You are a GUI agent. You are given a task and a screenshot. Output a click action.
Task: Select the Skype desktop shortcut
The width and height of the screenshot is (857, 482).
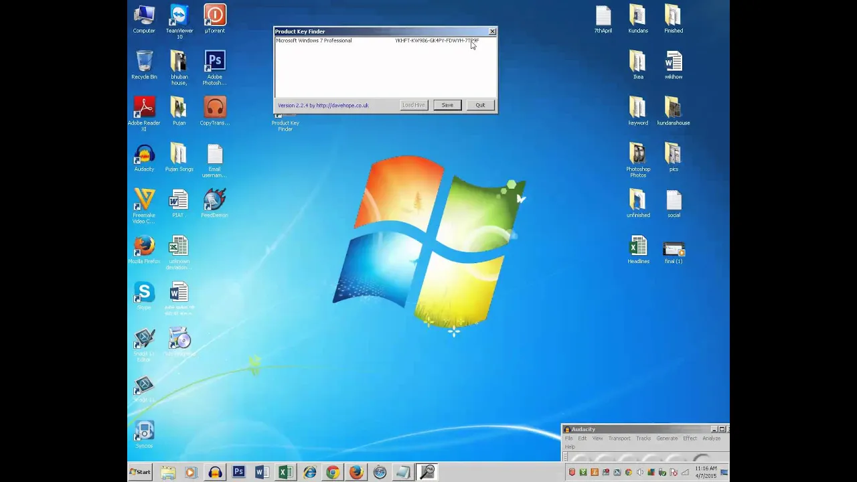click(x=144, y=297)
